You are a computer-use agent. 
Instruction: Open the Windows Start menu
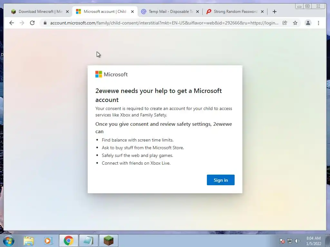pyautogui.click(x=9, y=241)
